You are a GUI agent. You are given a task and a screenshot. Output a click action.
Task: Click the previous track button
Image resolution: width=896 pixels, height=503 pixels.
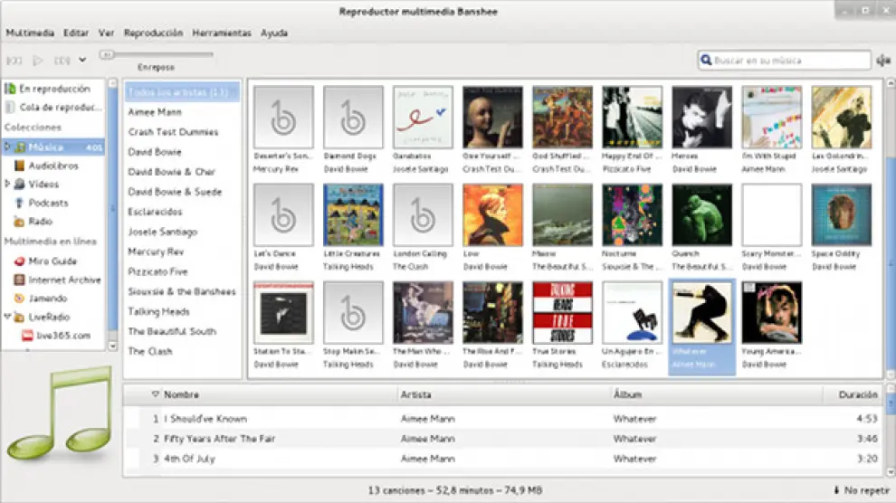tap(14, 61)
